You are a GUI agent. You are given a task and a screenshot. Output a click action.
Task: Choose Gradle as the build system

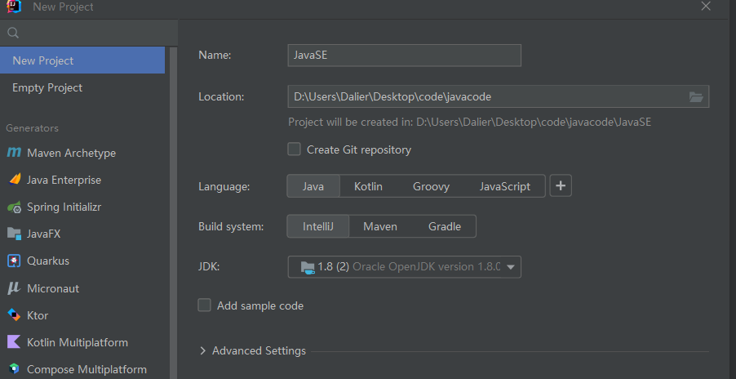[445, 226]
